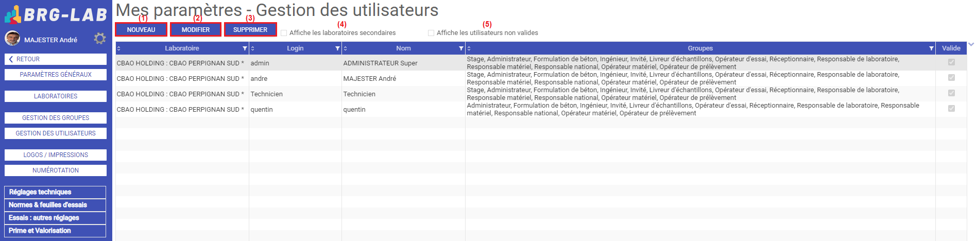Go back with the RETOUR button
This screenshot has width=976, height=241.
tap(56, 59)
